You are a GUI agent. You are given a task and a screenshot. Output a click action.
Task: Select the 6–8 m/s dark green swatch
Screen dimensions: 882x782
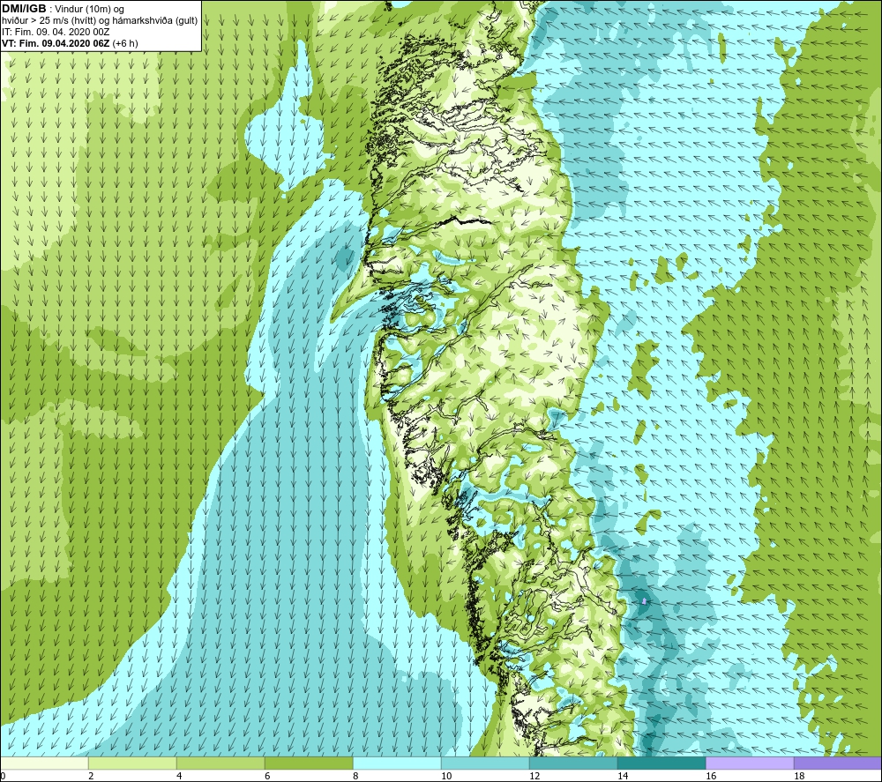[309, 763]
